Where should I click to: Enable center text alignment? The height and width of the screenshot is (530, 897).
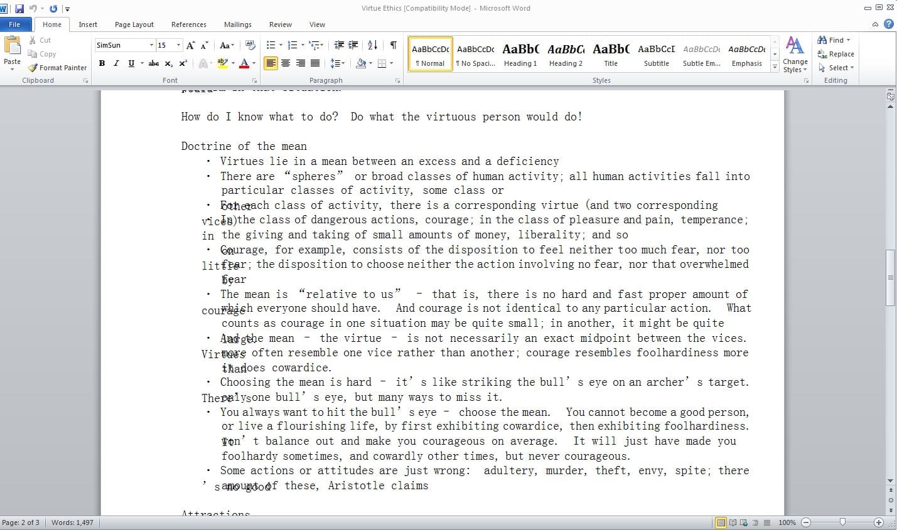(286, 63)
